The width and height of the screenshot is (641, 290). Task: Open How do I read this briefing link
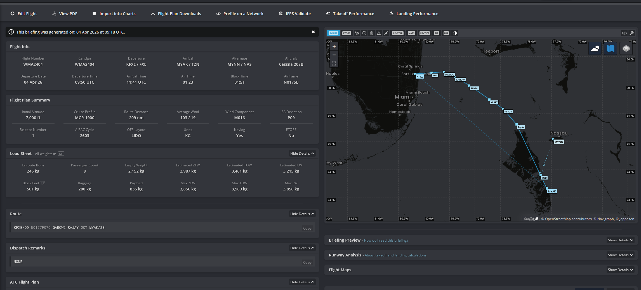coord(386,240)
